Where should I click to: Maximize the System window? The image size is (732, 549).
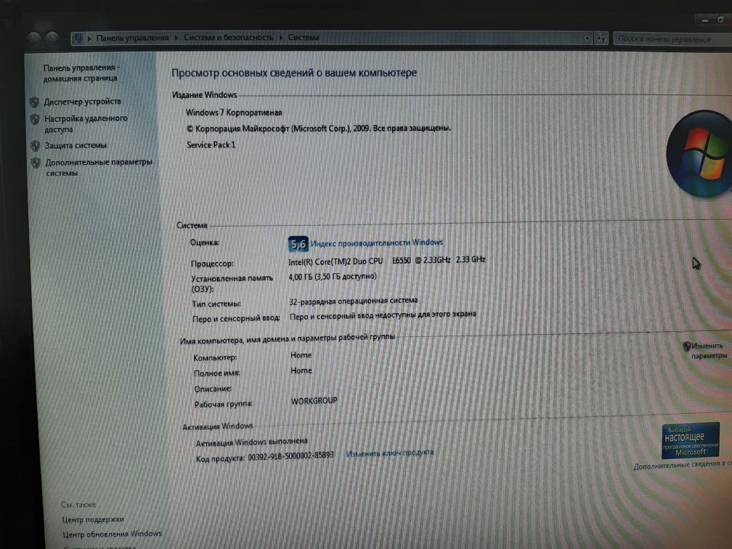coord(721,20)
